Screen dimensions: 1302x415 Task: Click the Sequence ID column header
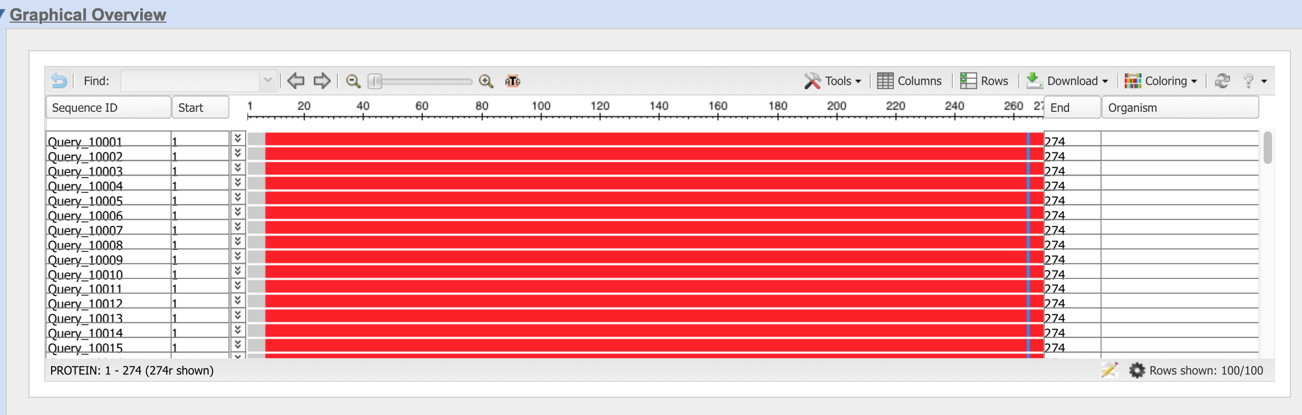click(109, 108)
